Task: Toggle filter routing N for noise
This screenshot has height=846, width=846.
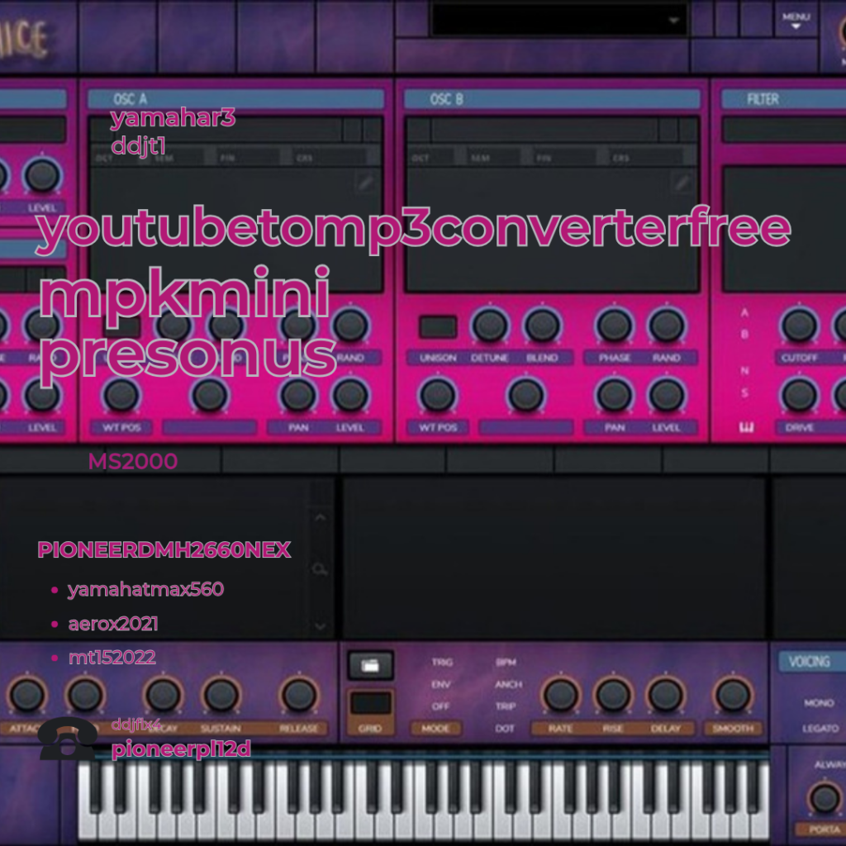Action: tap(745, 371)
